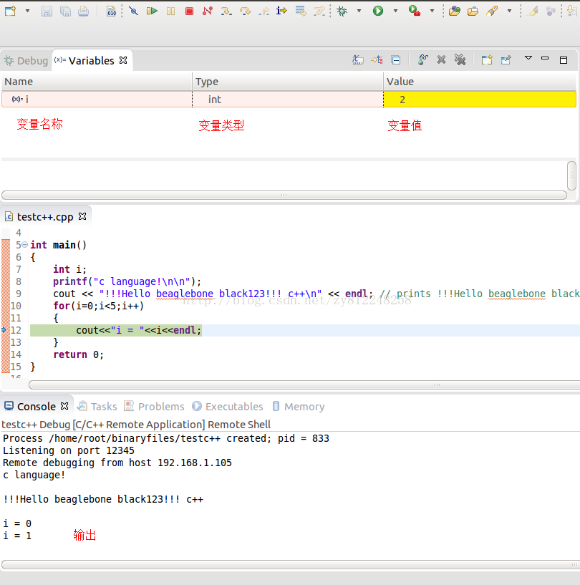Click the Step Into icon

[x=226, y=11]
